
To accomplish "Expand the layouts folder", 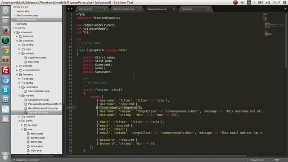I will click(22, 125).
